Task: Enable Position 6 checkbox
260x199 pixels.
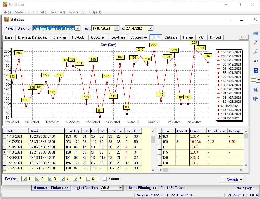Action: coord(88,179)
